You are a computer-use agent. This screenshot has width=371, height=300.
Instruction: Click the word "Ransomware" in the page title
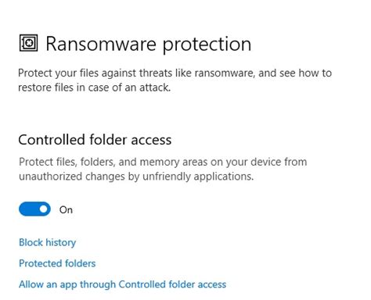click(x=101, y=44)
